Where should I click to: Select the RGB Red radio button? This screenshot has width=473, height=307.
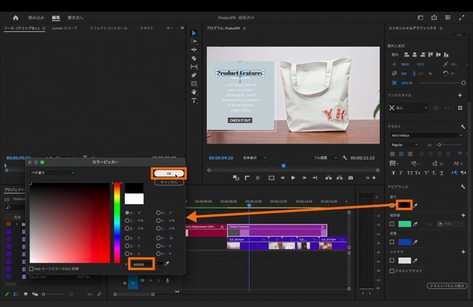click(127, 238)
